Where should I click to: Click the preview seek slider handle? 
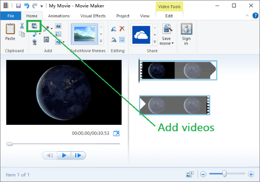pos(10,144)
